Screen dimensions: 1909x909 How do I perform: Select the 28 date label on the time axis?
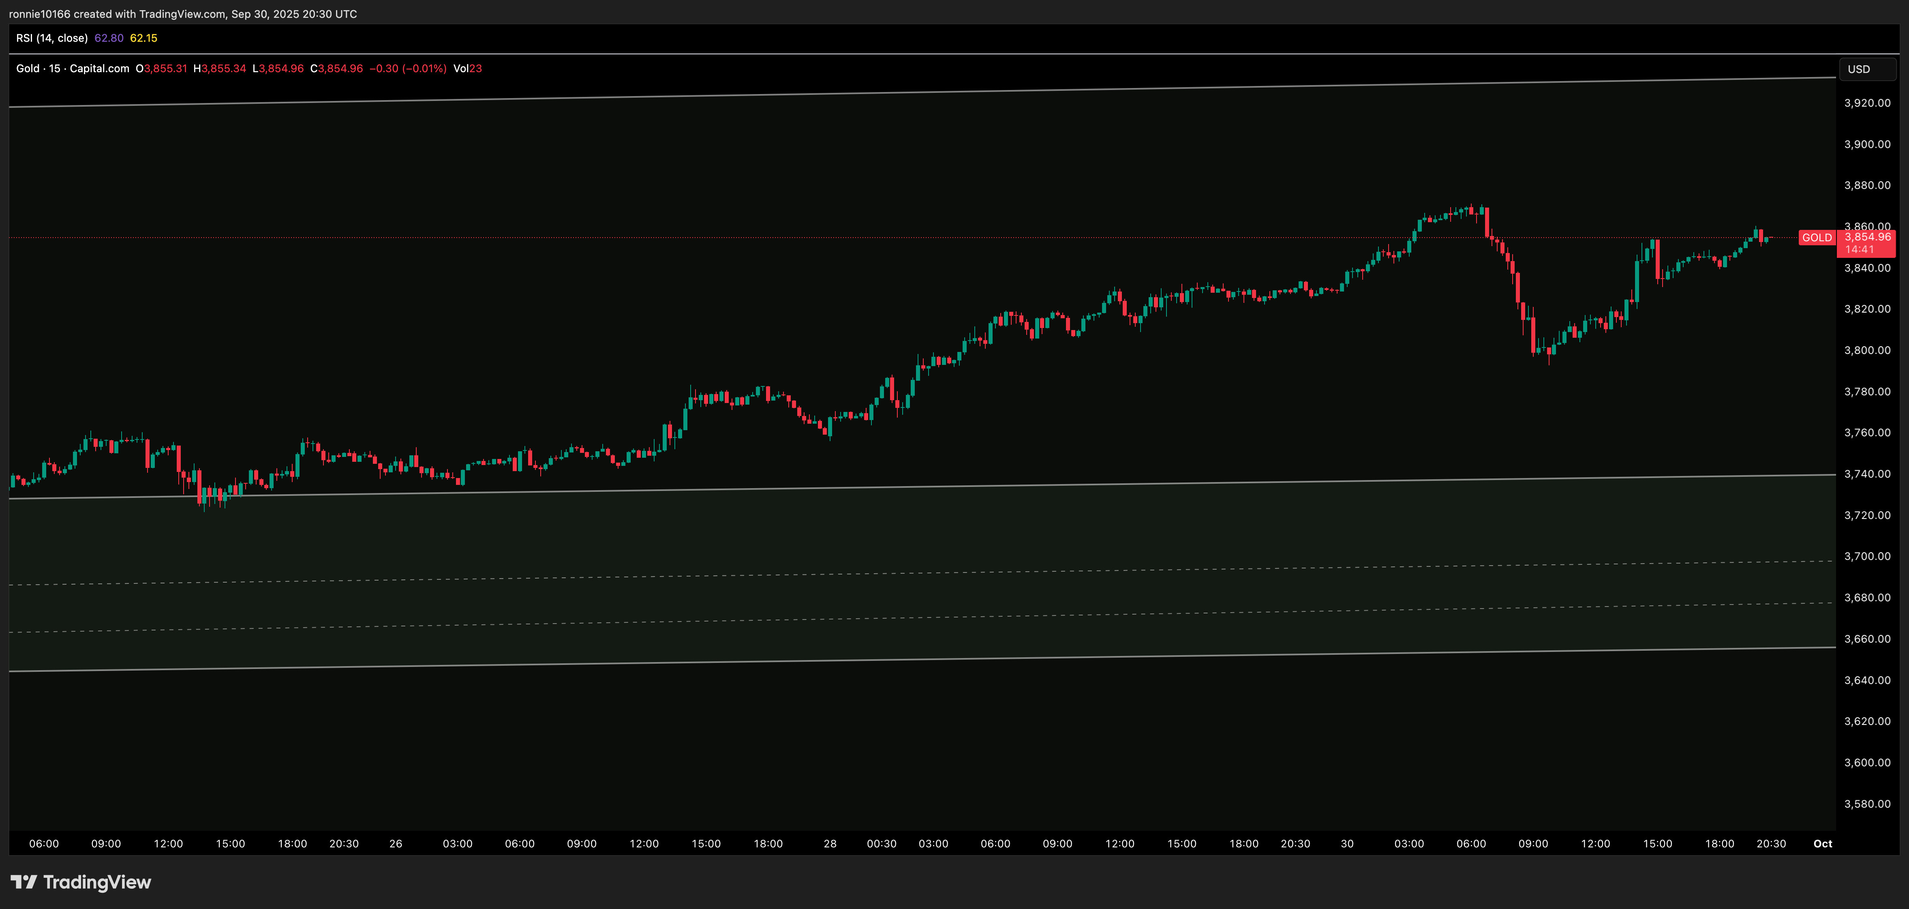[x=830, y=844]
